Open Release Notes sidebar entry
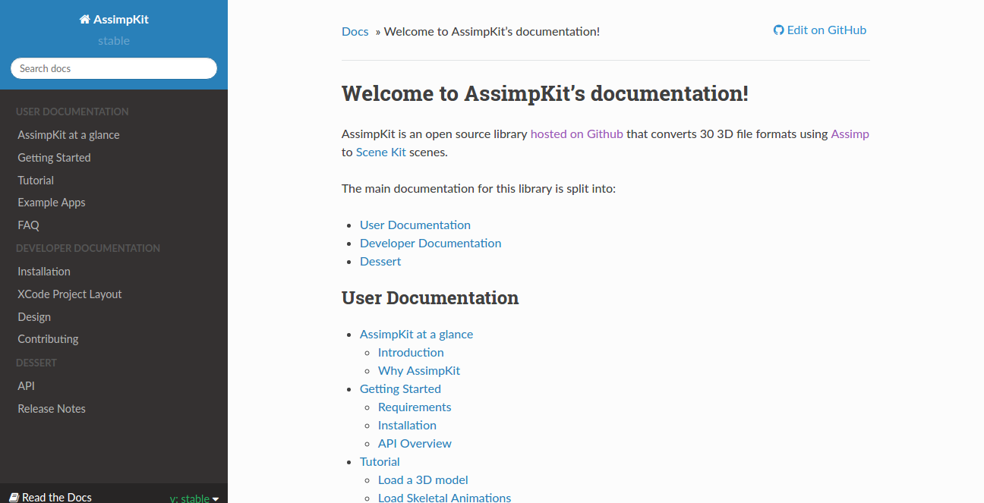984x503 pixels. click(x=52, y=409)
